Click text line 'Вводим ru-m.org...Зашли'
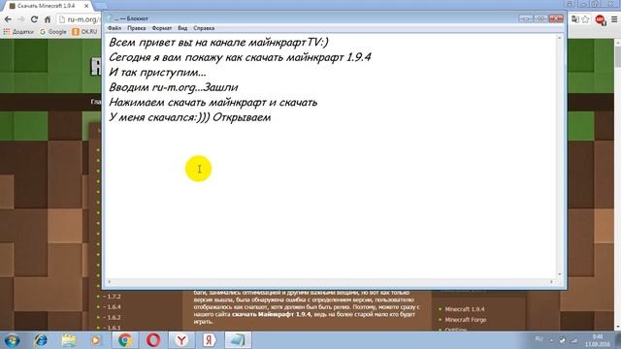This screenshot has height=349, width=621. click(x=174, y=87)
